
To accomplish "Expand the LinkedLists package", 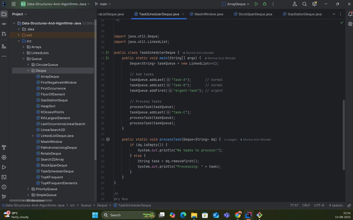I will click(24, 53).
